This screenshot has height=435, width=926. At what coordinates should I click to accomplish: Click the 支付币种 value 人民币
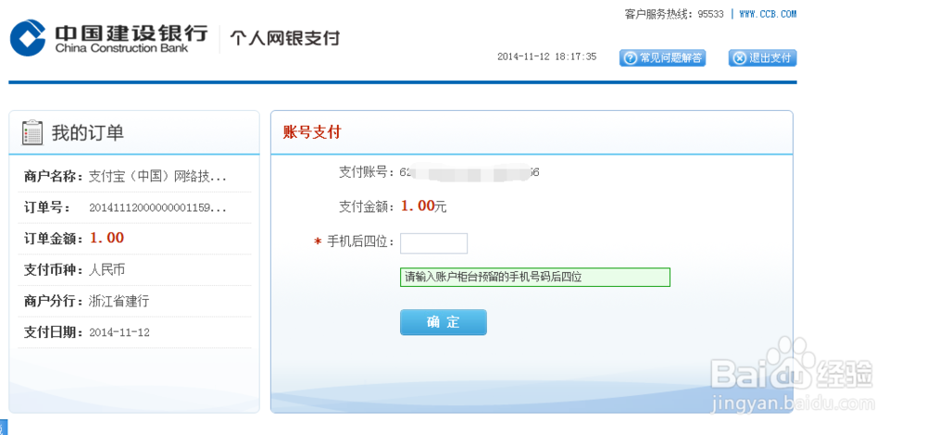(x=106, y=270)
